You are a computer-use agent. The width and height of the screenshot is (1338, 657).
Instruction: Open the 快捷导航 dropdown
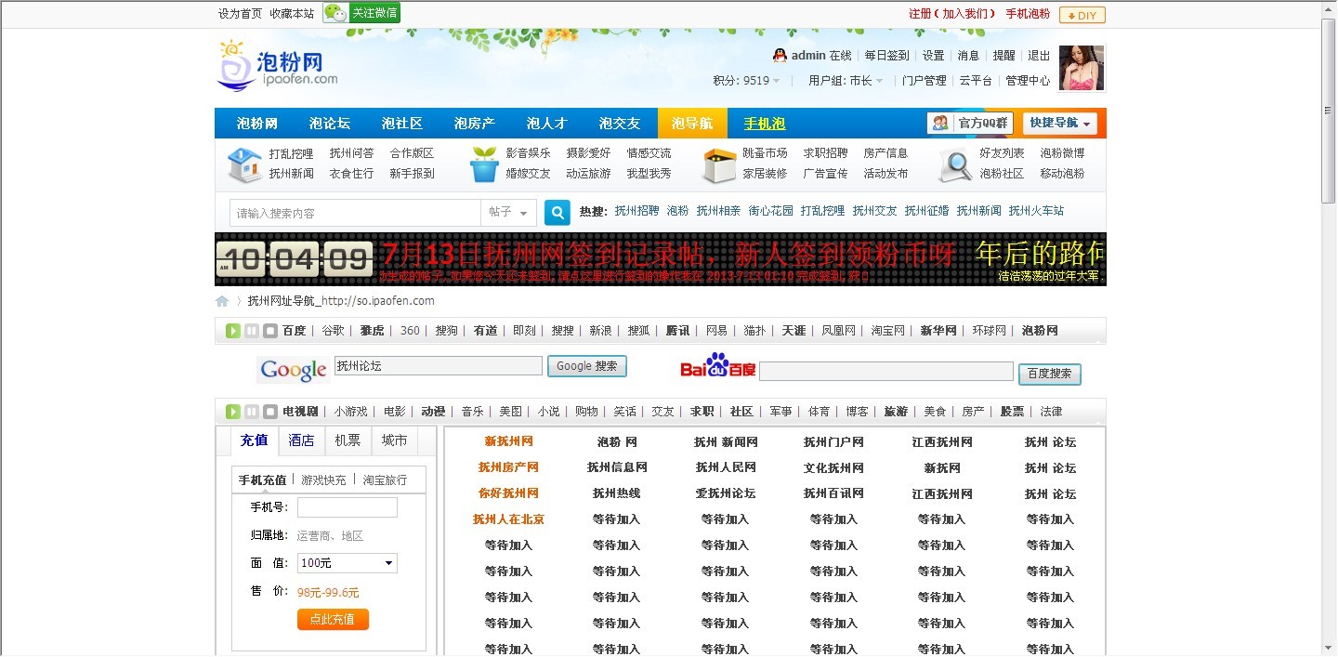coord(1061,123)
